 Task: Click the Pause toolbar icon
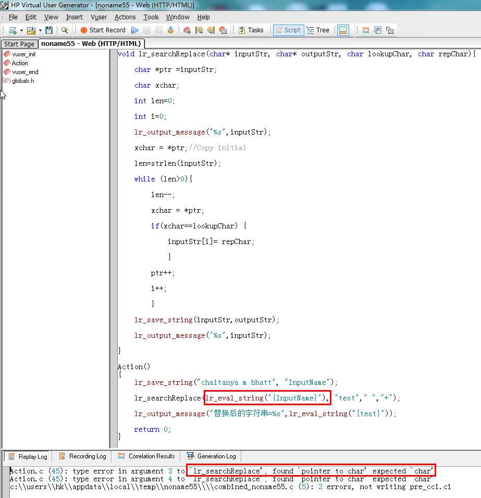(x=159, y=30)
